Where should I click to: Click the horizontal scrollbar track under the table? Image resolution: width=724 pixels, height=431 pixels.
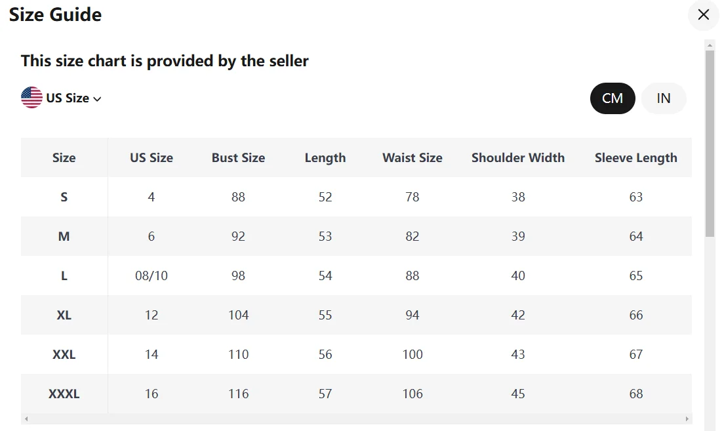pos(357,419)
